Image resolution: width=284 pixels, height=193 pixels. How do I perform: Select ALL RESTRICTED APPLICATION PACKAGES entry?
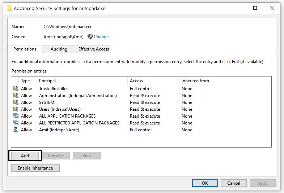pyautogui.click(x=79, y=123)
